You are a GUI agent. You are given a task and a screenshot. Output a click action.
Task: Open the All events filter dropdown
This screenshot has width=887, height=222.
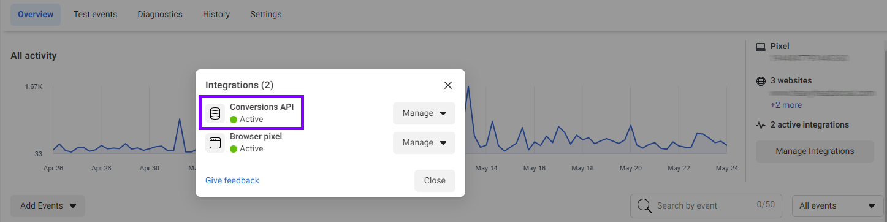click(836, 206)
